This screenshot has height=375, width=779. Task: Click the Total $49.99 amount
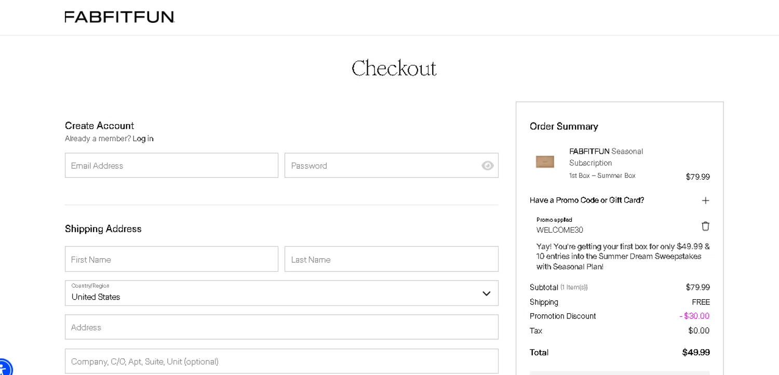(696, 353)
